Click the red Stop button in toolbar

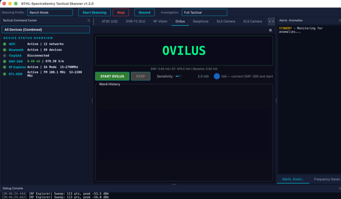pyautogui.click(x=121, y=13)
